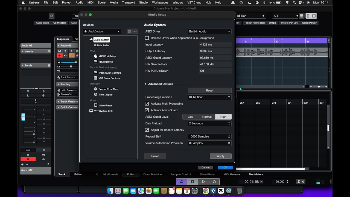Click the Apply button

pos(221,156)
